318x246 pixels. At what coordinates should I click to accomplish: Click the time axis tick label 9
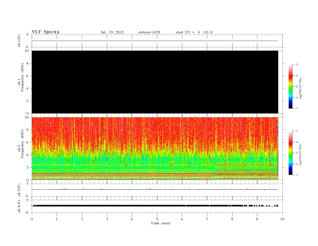tap(257, 219)
